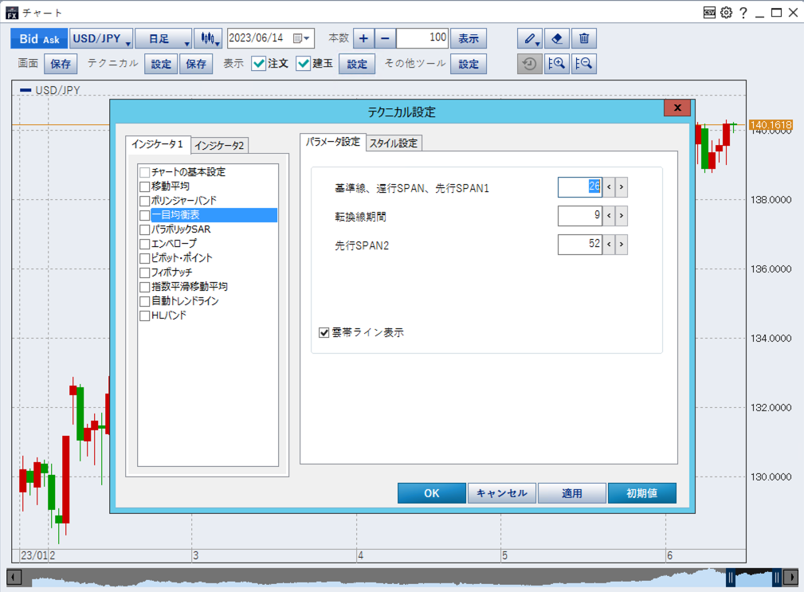The width and height of the screenshot is (804, 592).
Task: Enable the 移動平均 checkbox
Action: pyautogui.click(x=145, y=186)
